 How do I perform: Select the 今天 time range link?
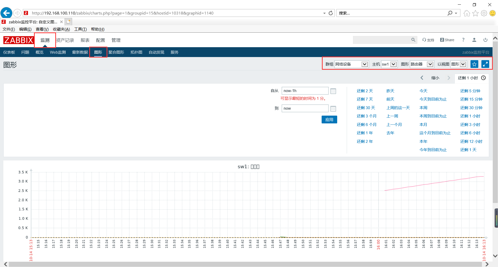423,91
